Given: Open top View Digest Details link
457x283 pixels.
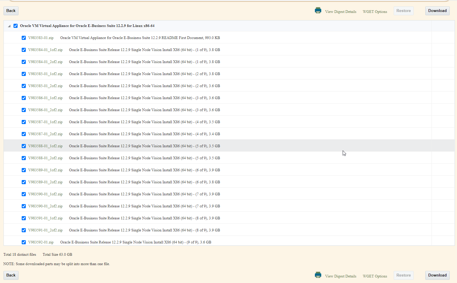Looking at the screenshot, I should click(x=341, y=12).
